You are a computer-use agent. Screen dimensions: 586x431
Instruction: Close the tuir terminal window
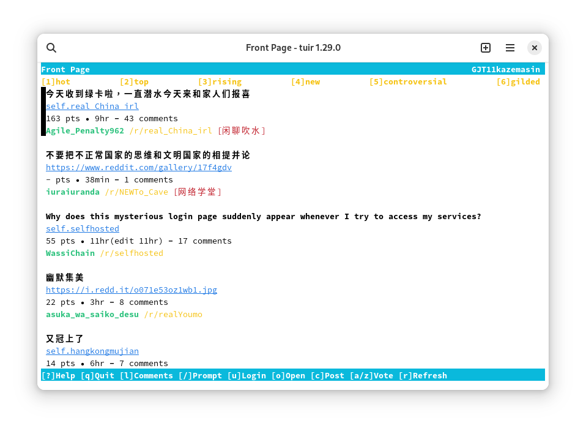click(535, 48)
